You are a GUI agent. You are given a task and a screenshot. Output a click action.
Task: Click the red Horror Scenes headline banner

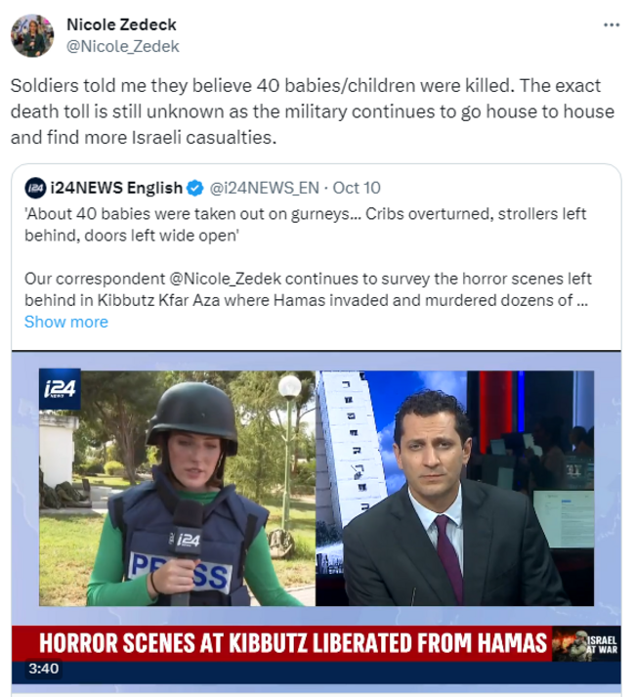tap(293, 644)
